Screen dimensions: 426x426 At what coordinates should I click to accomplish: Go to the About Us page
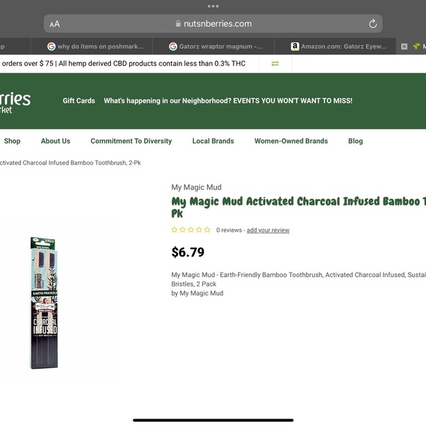click(x=55, y=141)
